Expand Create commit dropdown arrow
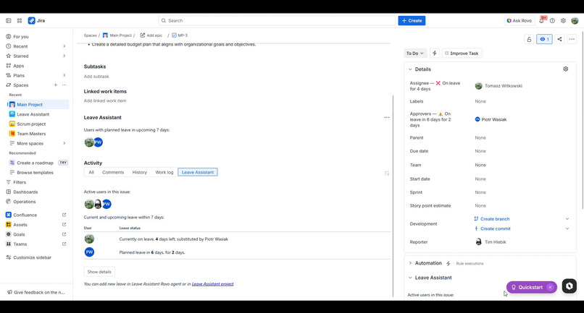Image resolution: width=584 pixels, height=313 pixels. [567, 228]
